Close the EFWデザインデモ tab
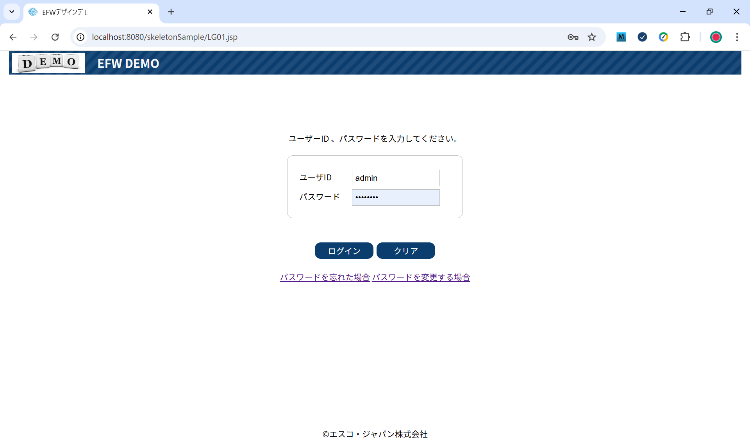This screenshot has height=445, width=750. pyautogui.click(x=150, y=12)
